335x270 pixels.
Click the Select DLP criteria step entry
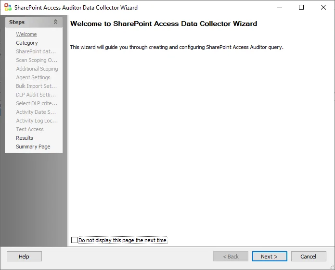point(37,103)
